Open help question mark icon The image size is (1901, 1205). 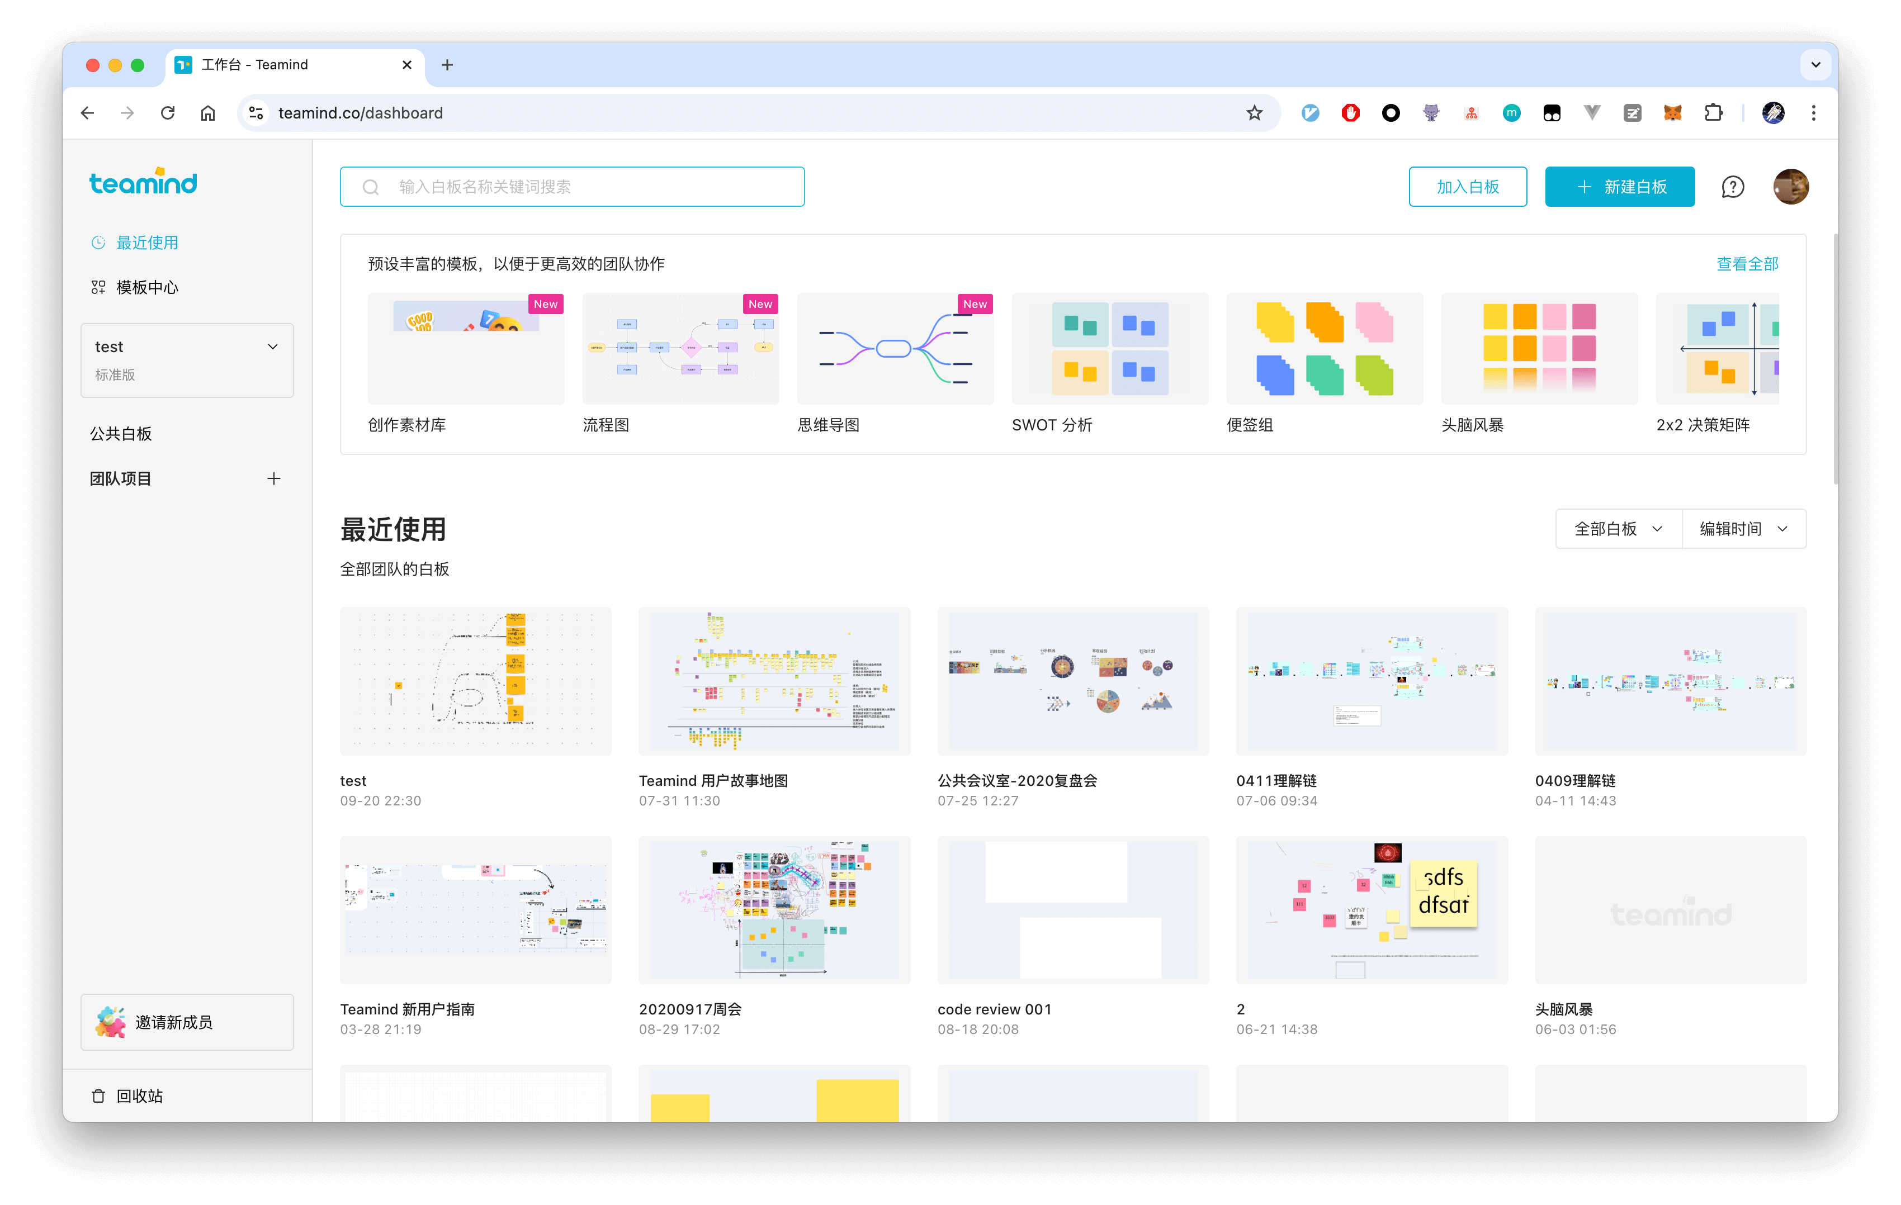tap(1732, 187)
